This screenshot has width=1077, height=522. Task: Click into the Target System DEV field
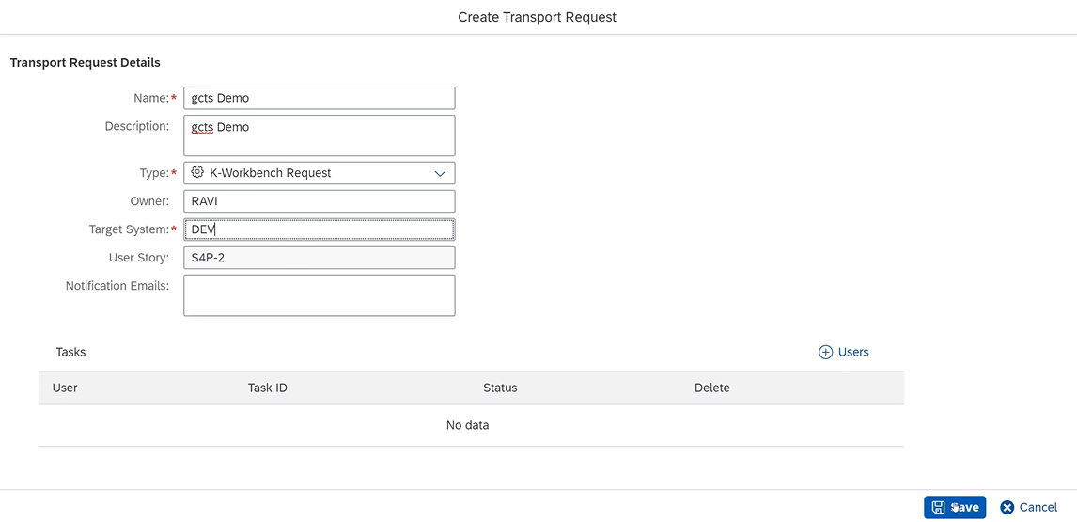pyautogui.click(x=320, y=229)
